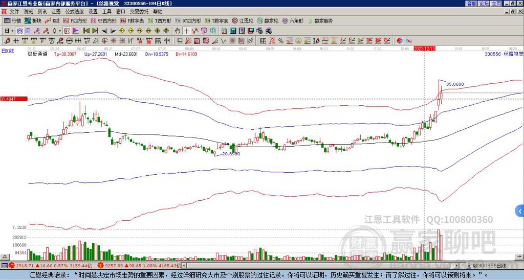The height and width of the screenshot is (280, 524).
Task: Click the colorful flag icon
Action: 76,31
